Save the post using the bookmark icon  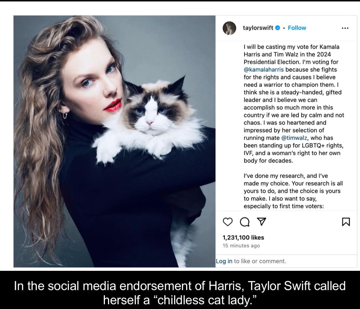click(346, 222)
